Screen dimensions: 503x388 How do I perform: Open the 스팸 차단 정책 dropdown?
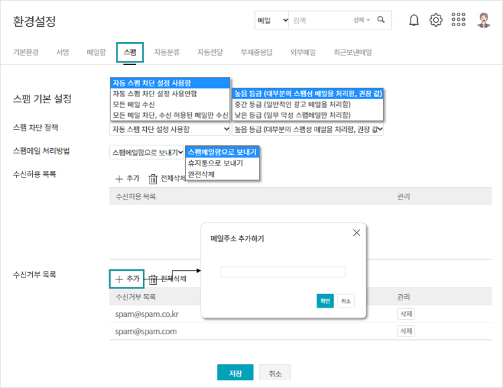(170, 129)
